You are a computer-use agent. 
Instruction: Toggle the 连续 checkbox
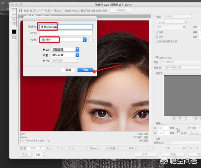tap(156, 32)
